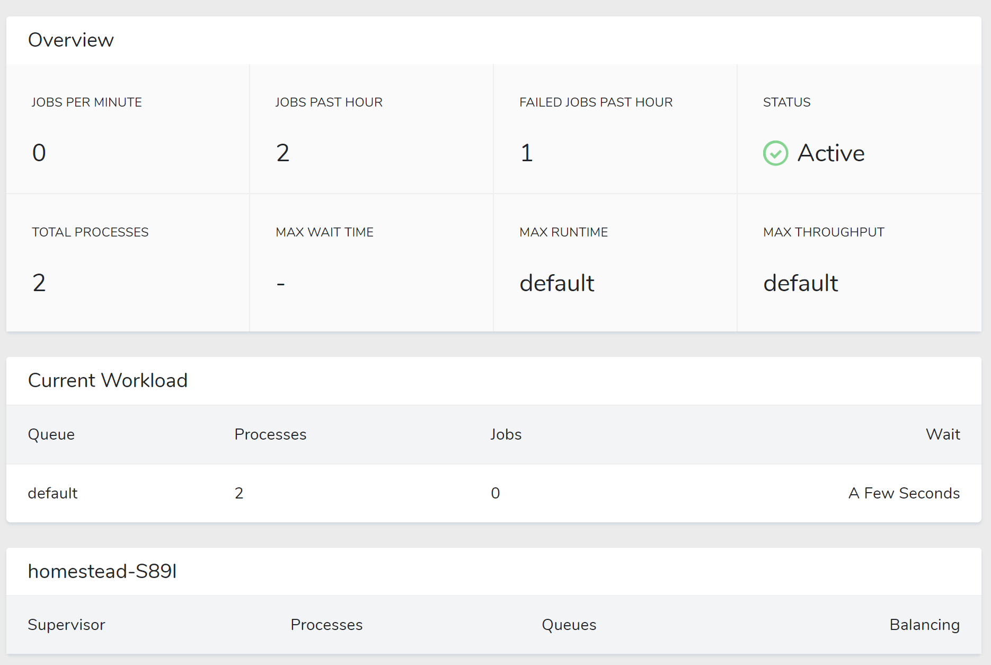Click the processes count 2 in default row
This screenshot has width=991, height=665.
(x=239, y=493)
